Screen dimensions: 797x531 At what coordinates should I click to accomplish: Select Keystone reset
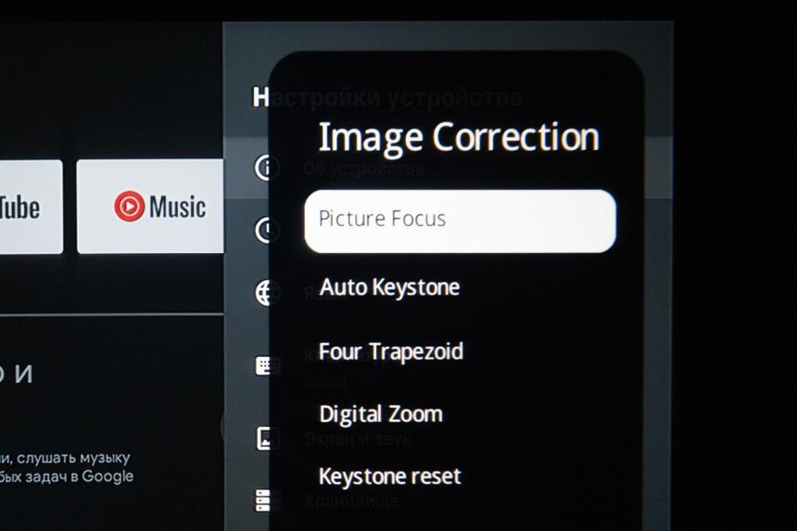389,477
